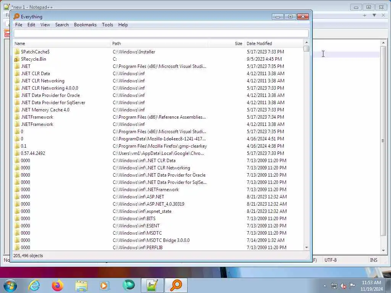Open the File menu in Everything
The image size is (391, 293).
(x=19, y=25)
